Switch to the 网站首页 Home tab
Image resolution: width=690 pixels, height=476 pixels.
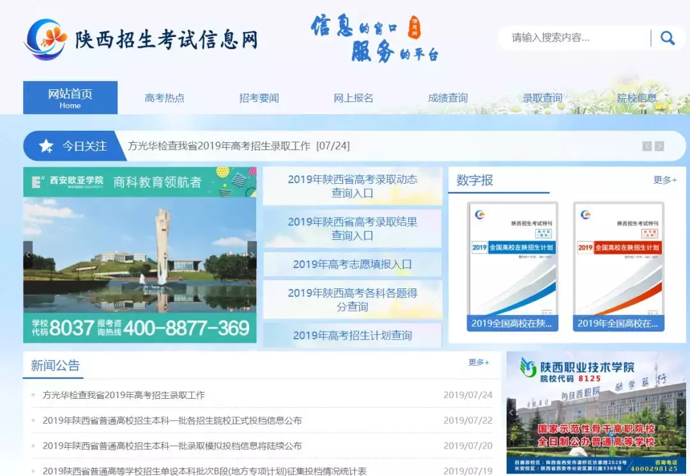pos(70,97)
